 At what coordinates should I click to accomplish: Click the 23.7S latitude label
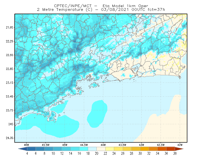9,110
